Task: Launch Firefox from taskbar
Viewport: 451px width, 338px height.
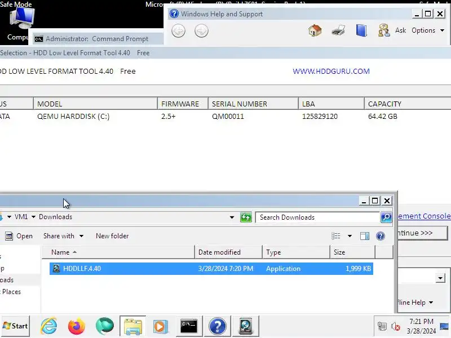Action: point(77,326)
